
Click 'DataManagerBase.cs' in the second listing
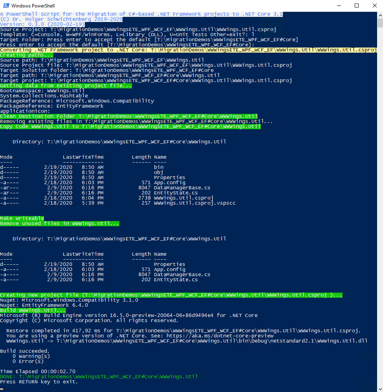pyautogui.click(x=182, y=275)
